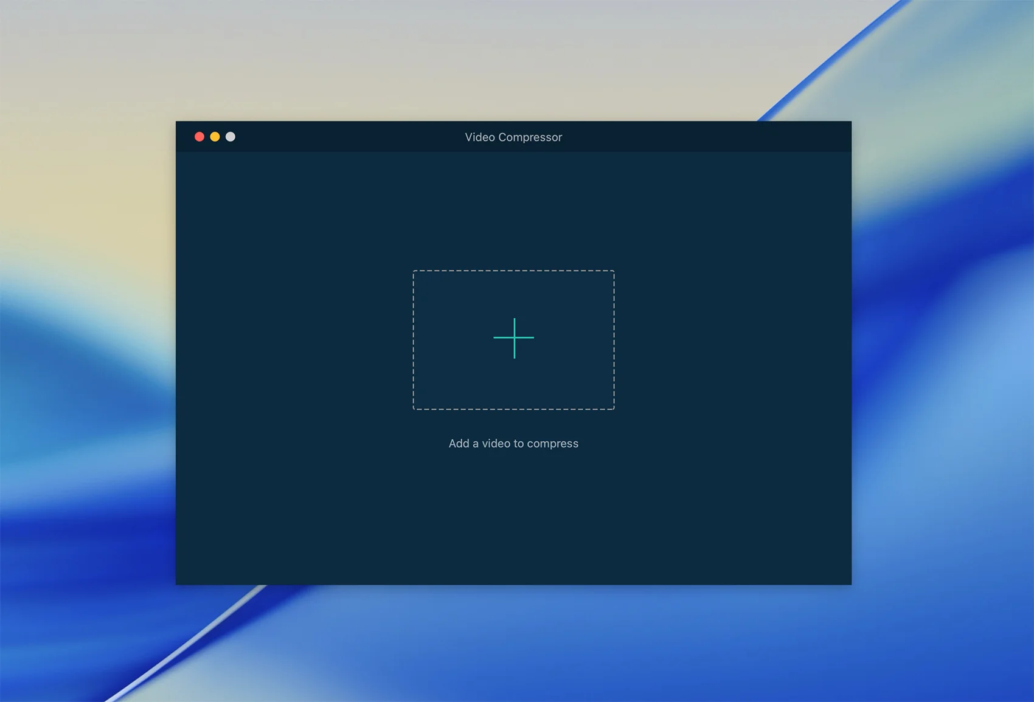
Task: Click the word "video" in the hint text
Action: click(496, 444)
